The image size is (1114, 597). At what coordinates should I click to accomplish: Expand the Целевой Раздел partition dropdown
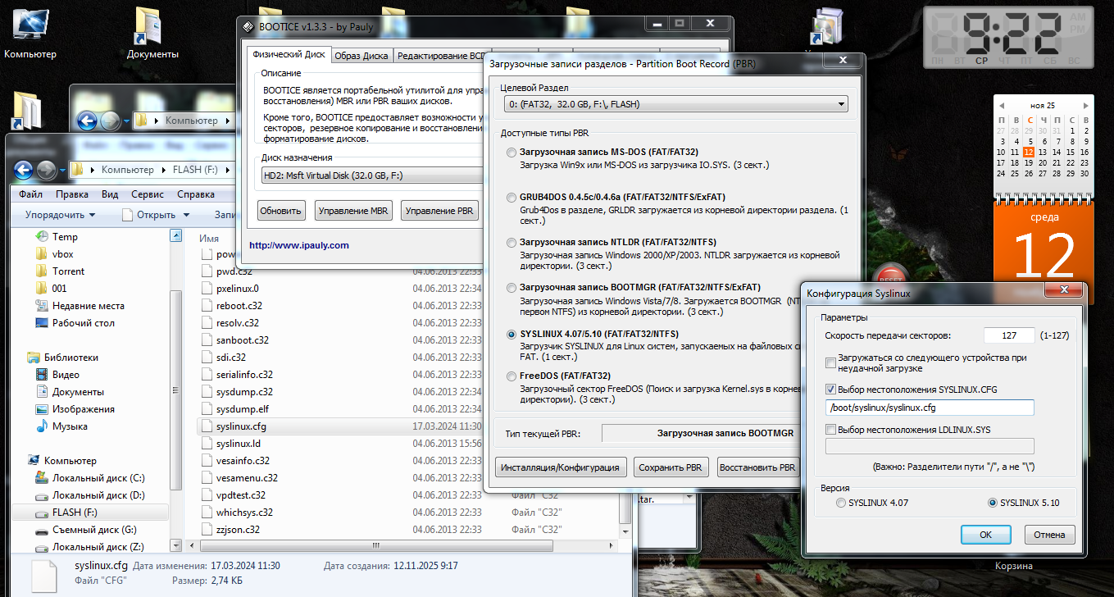(x=841, y=104)
